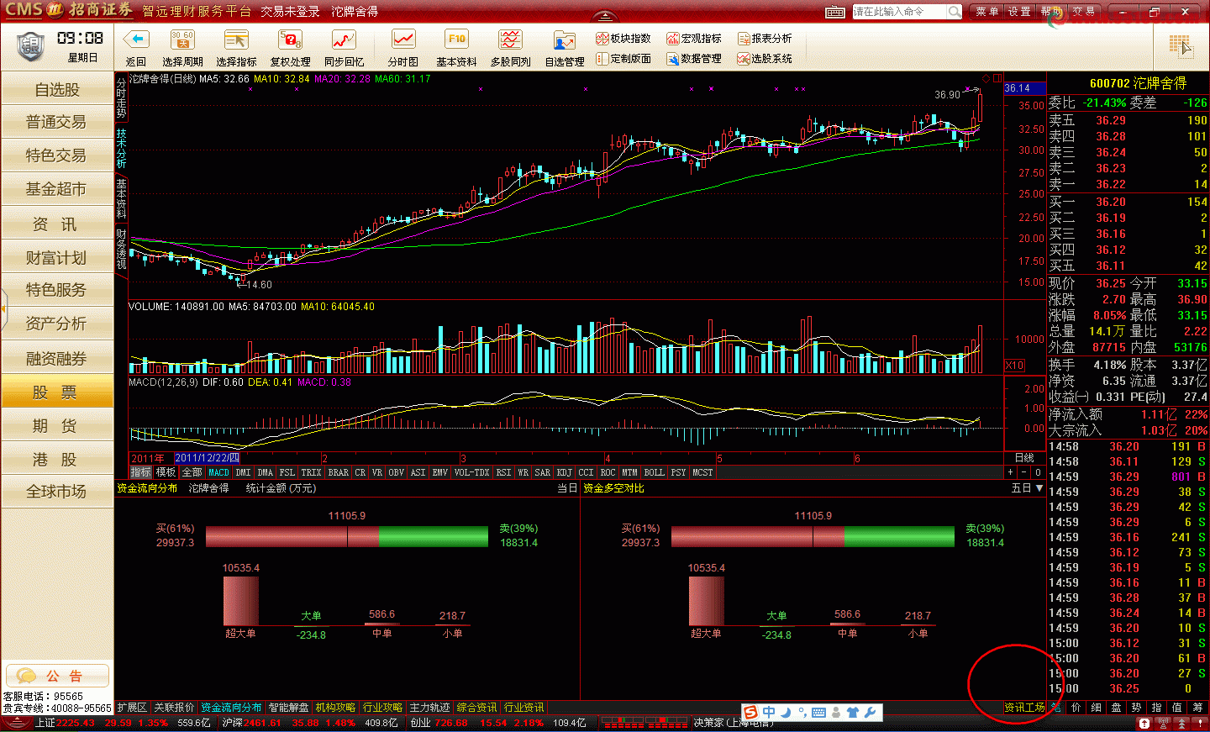This screenshot has height=732, width=1210.
Task: Open 选择指标 indicator selection icon
Action: coord(236,39)
